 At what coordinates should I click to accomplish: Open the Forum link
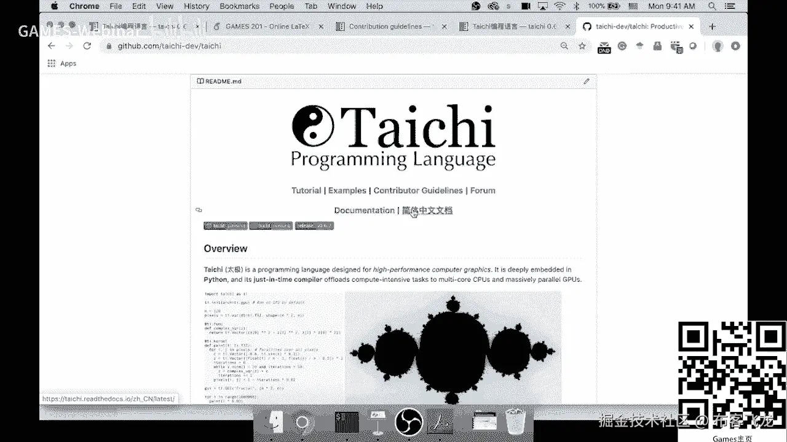(483, 190)
